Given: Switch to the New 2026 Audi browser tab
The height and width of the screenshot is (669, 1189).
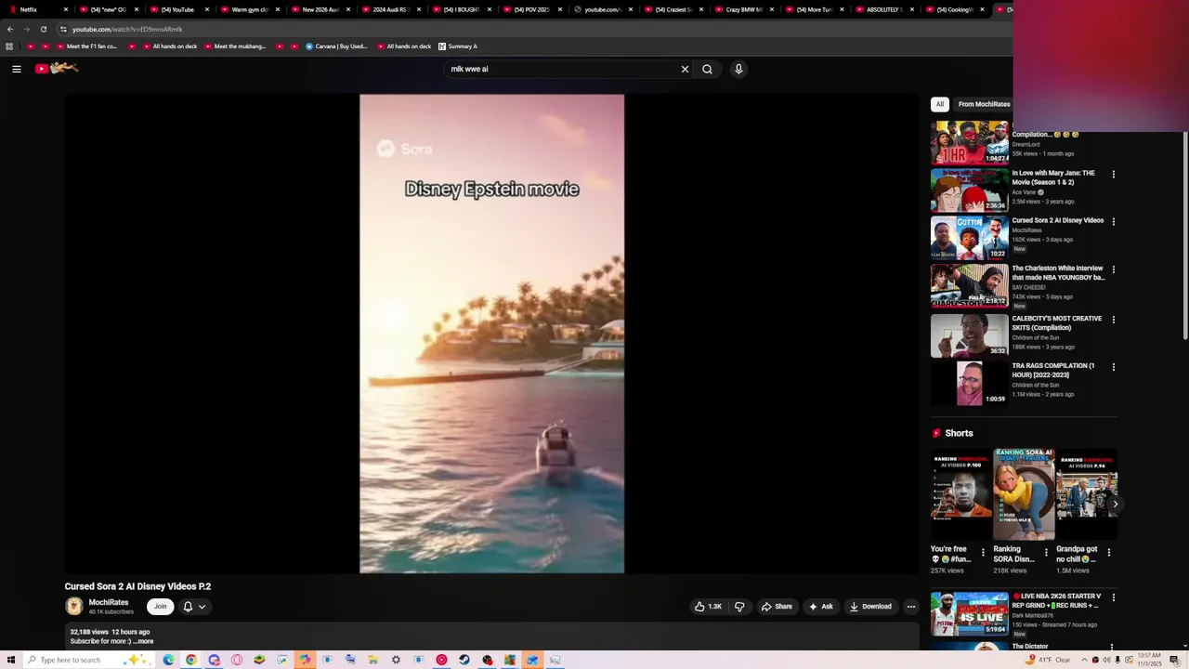Looking at the screenshot, I should (x=319, y=9).
